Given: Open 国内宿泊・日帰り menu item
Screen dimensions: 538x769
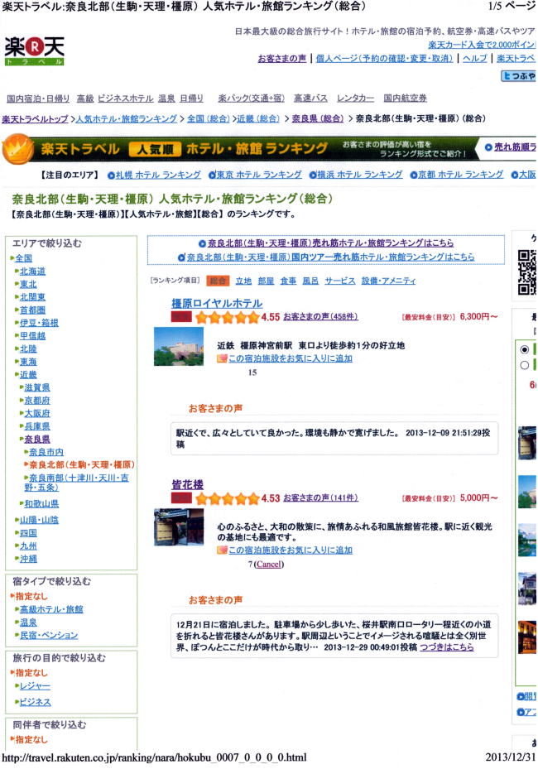Looking at the screenshot, I should point(38,99).
